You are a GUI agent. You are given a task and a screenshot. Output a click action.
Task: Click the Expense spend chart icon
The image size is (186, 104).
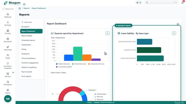(52, 33)
